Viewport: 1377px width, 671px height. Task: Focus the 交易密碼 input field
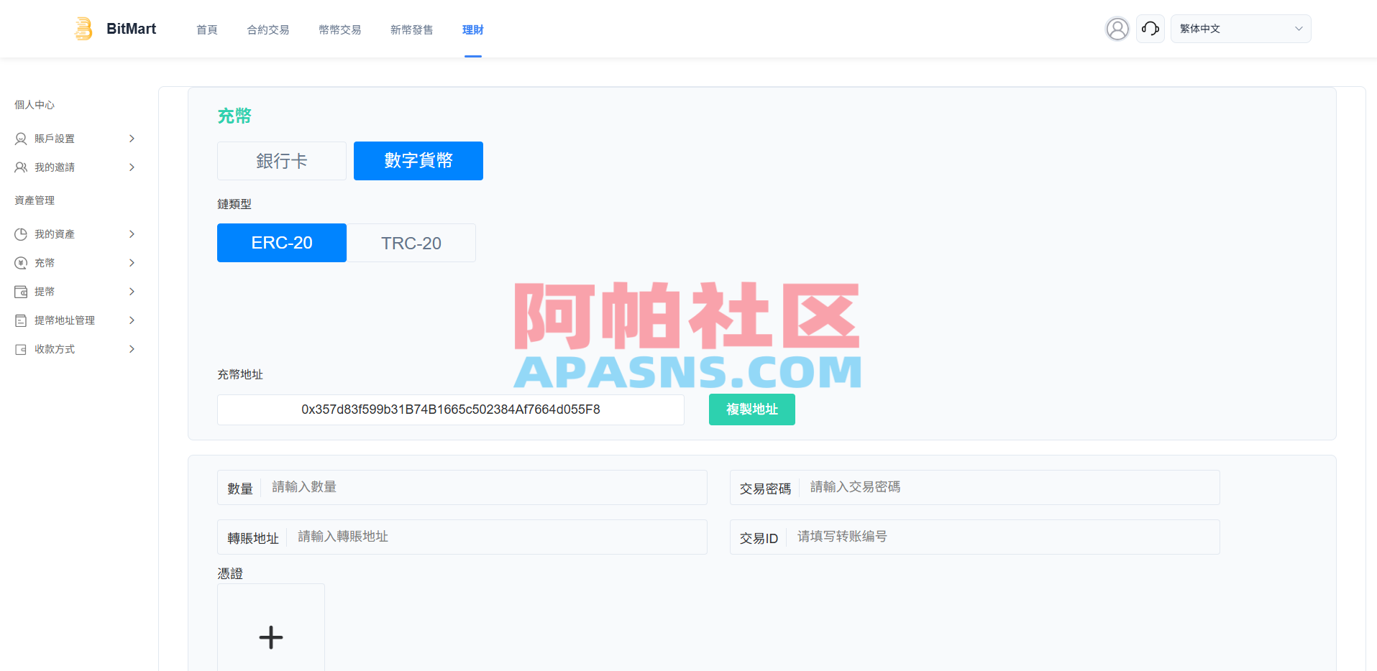(975, 487)
